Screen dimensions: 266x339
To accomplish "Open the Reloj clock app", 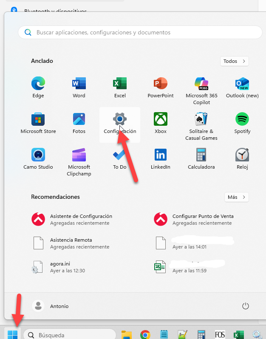I will tap(242, 159).
